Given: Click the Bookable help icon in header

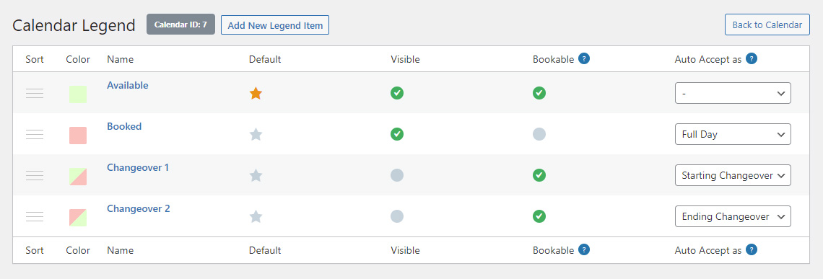Looking at the screenshot, I should coord(583,58).
